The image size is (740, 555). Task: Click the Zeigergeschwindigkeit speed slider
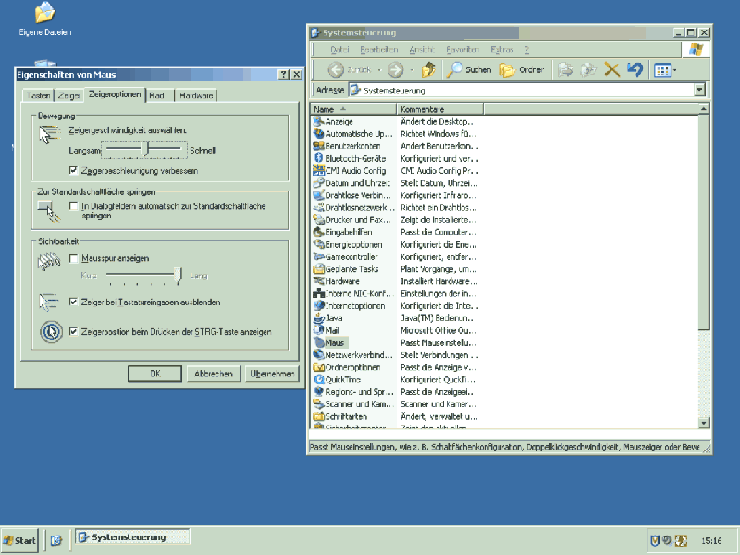coord(144,149)
